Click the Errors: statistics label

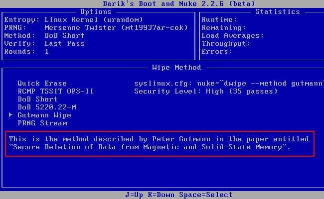(217, 51)
